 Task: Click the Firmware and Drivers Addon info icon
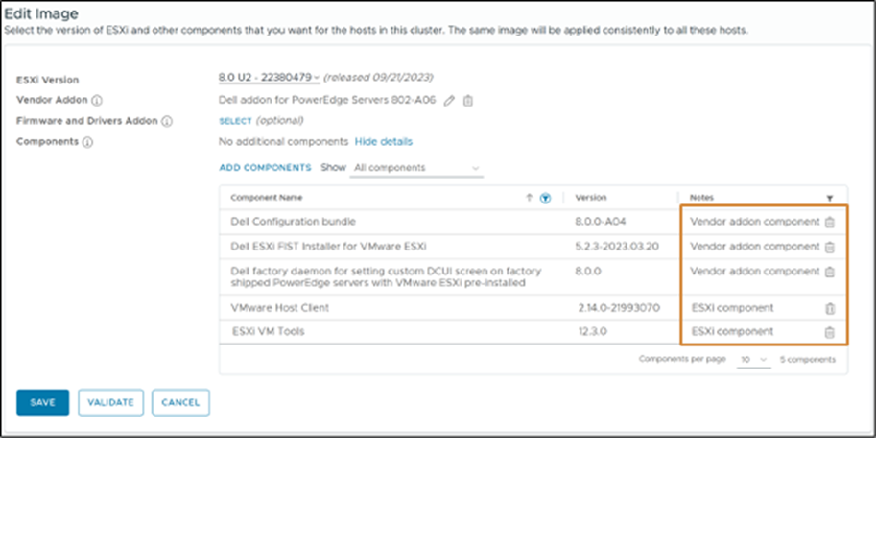[167, 121]
